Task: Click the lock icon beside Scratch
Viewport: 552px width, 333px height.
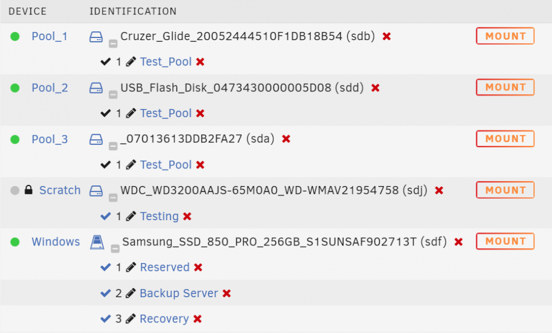Action: [x=29, y=190]
